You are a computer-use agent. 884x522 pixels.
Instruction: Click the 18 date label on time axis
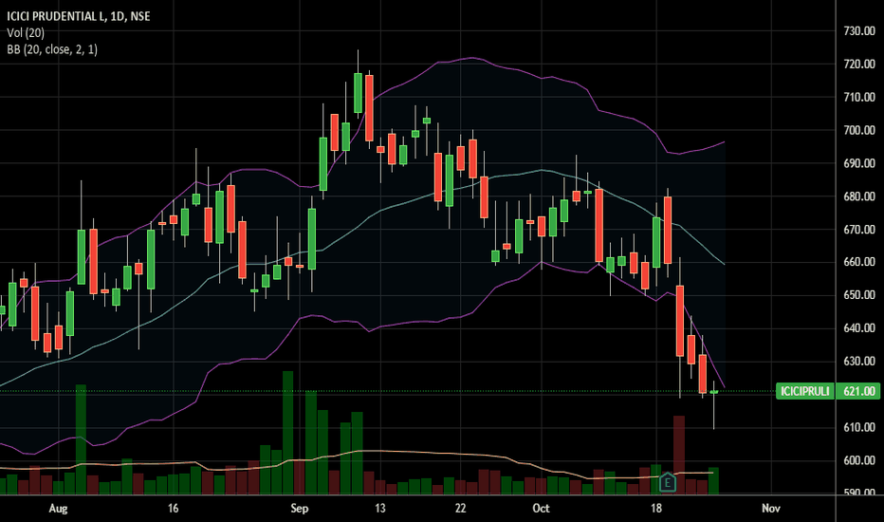point(656,509)
